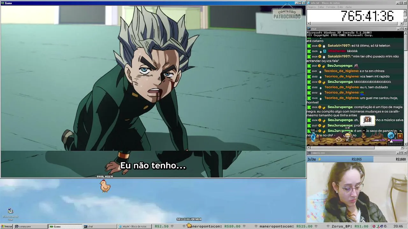Open the Arquivo menu in Notepad
The image size is (408, 229).
click(311, 7)
